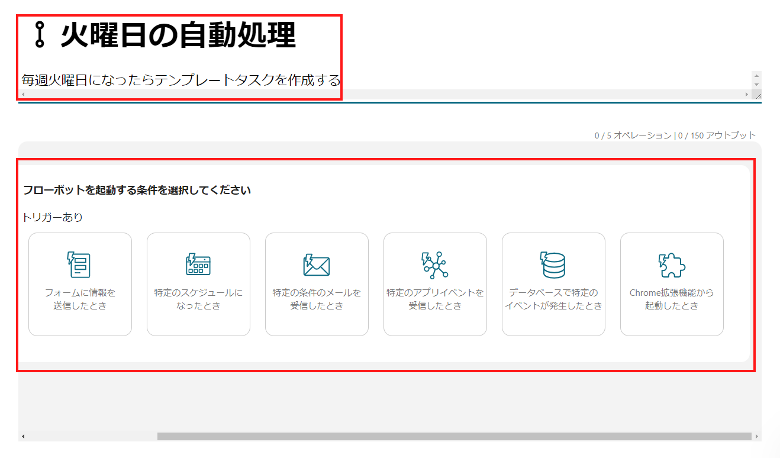Select the form submission trigger icon

(x=80, y=263)
